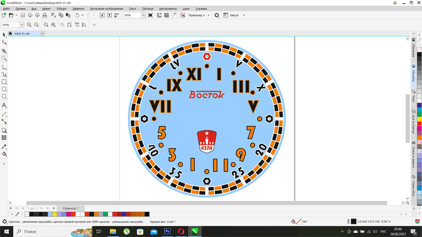Open zoom dropdown in property bar
Viewport: 422px width, 237px height.
coord(22,25)
